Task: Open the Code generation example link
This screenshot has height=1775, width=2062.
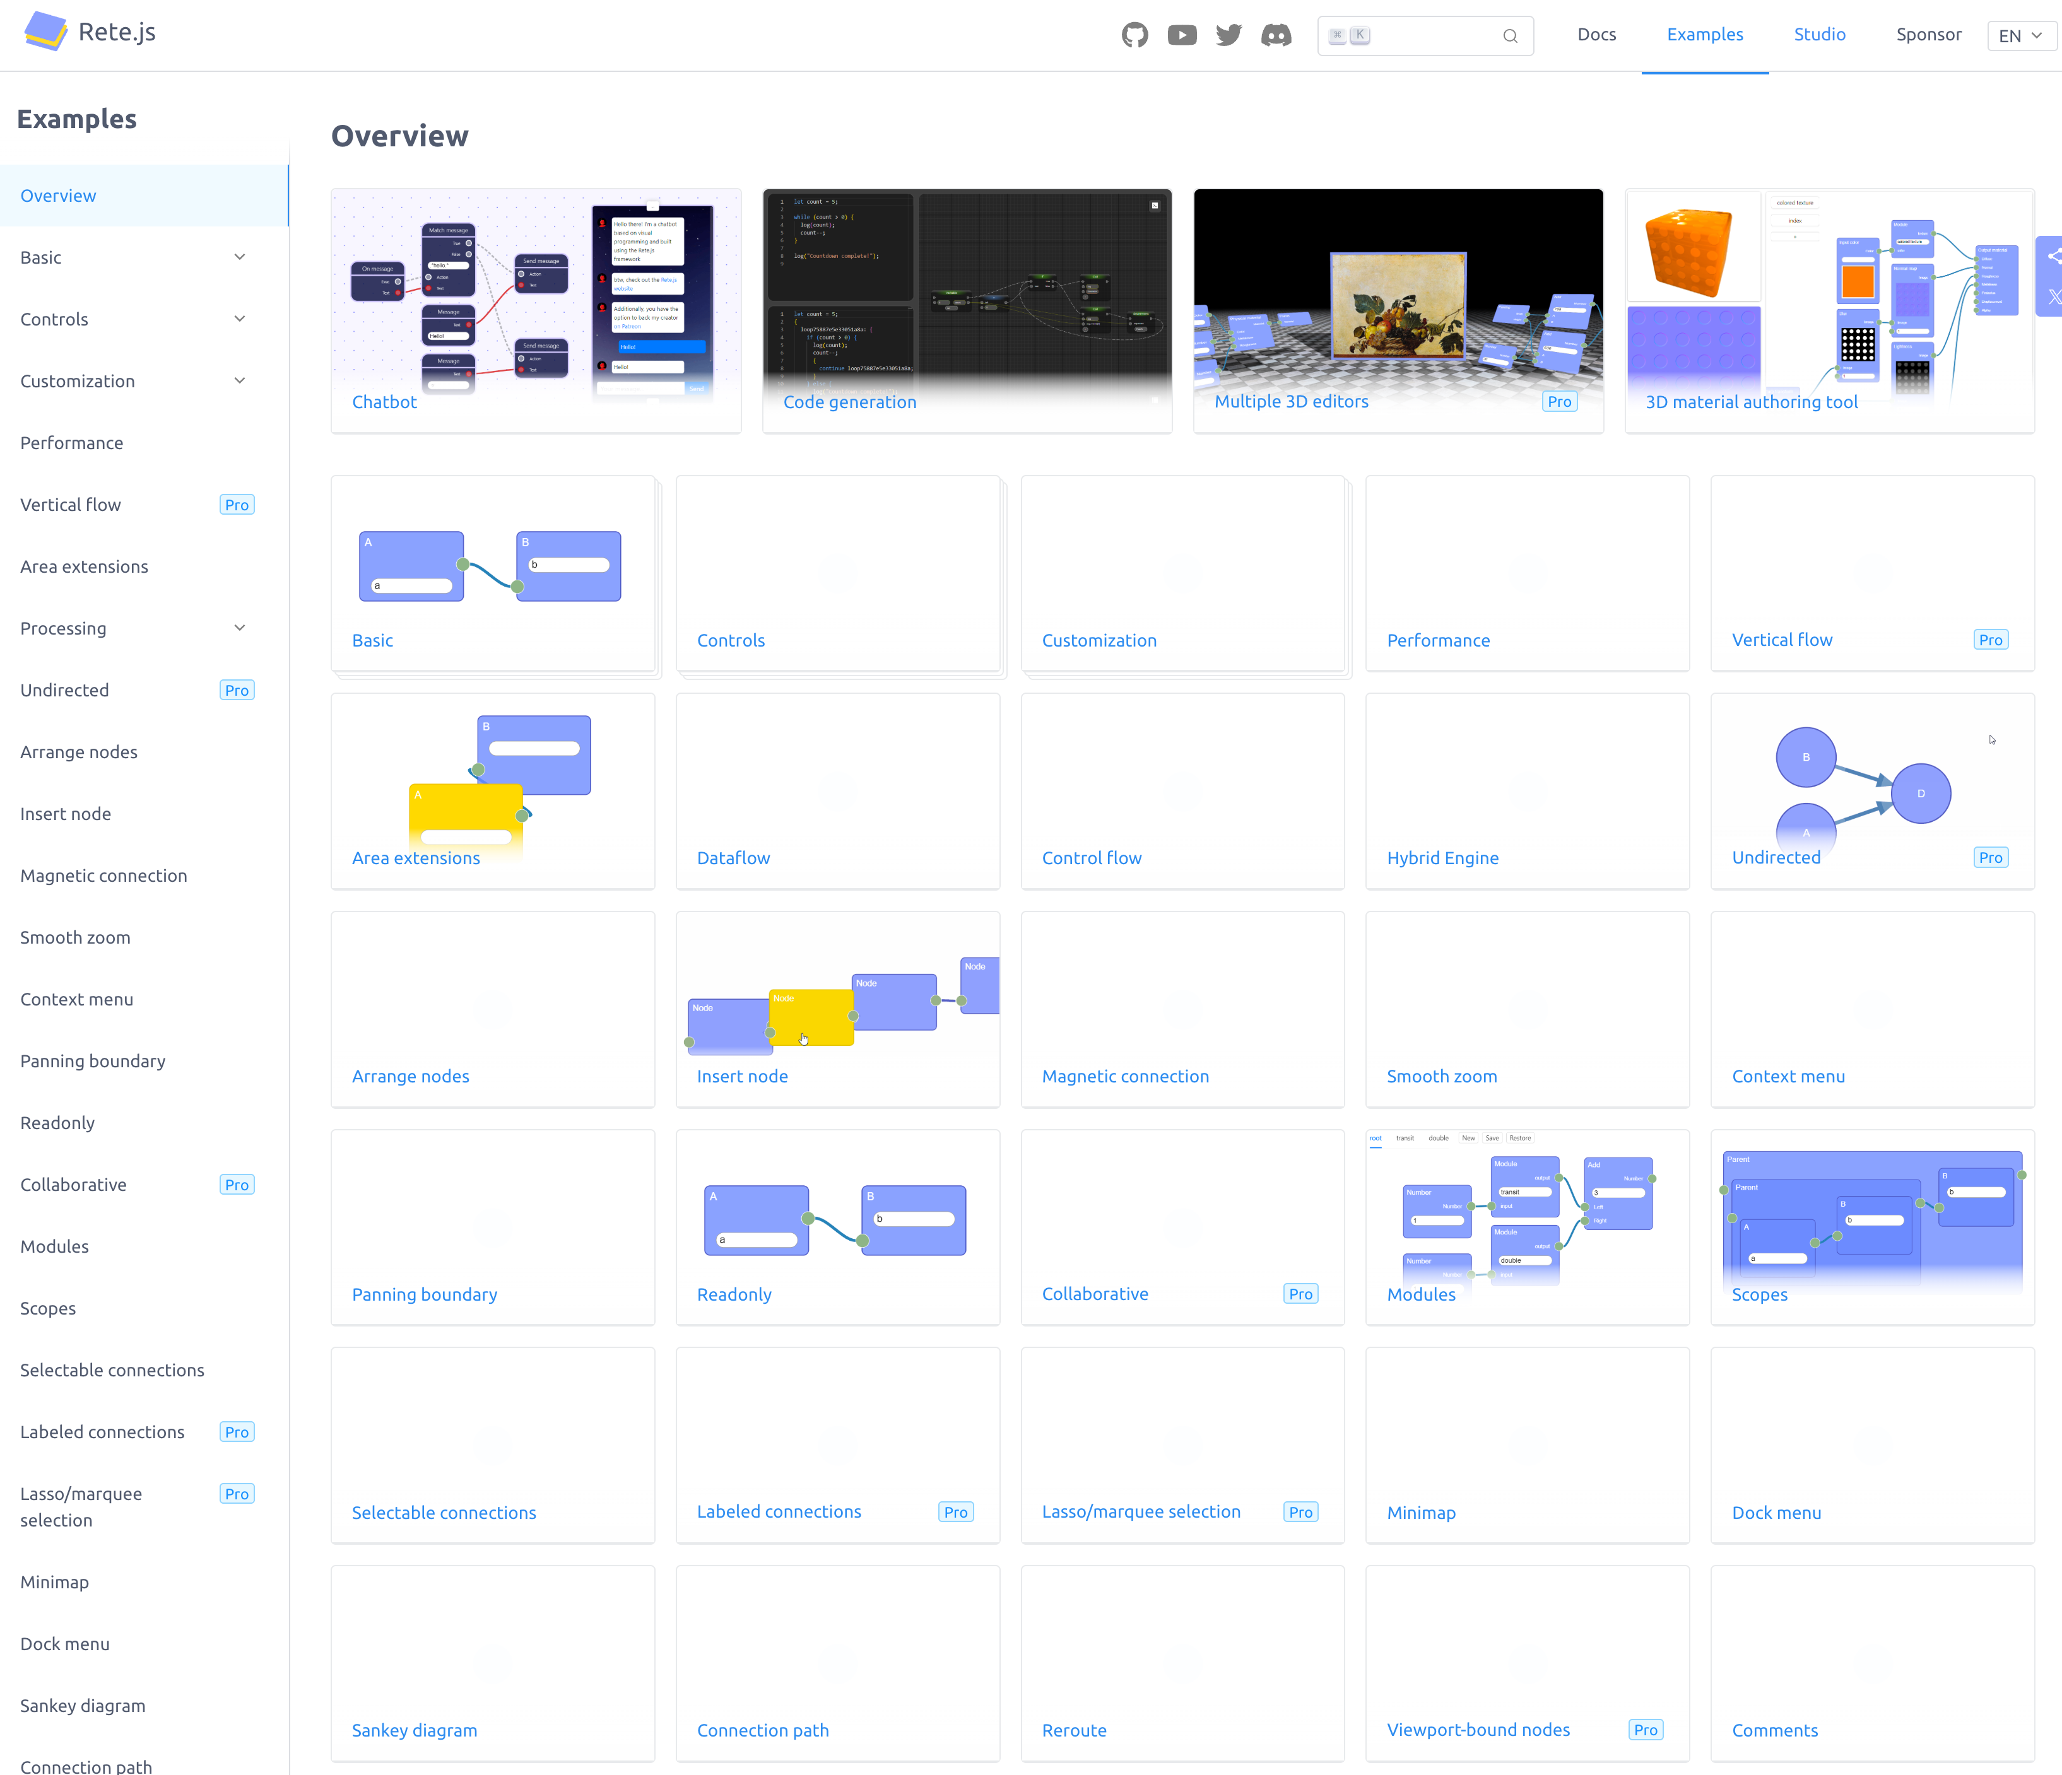Action: click(x=850, y=402)
